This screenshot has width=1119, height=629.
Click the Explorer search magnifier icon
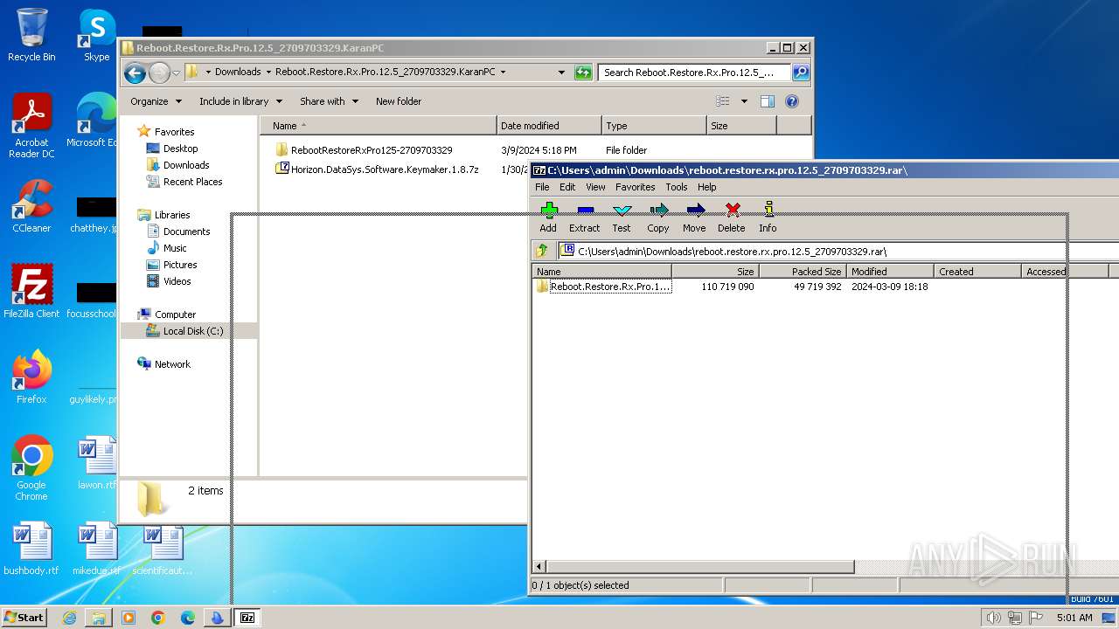point(800,73)
